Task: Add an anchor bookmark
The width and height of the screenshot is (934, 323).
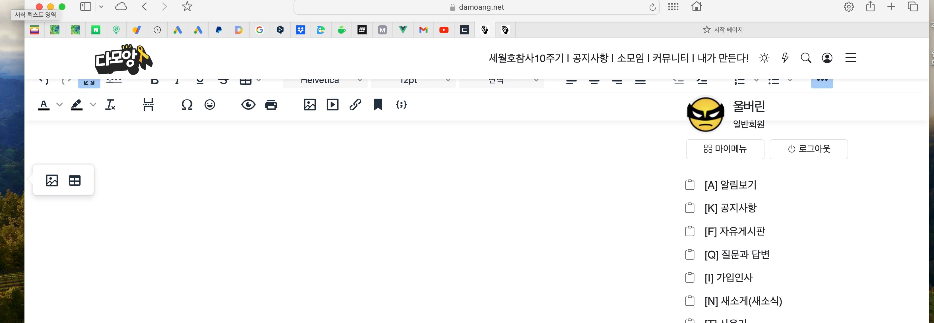Action: pos(378,105)
